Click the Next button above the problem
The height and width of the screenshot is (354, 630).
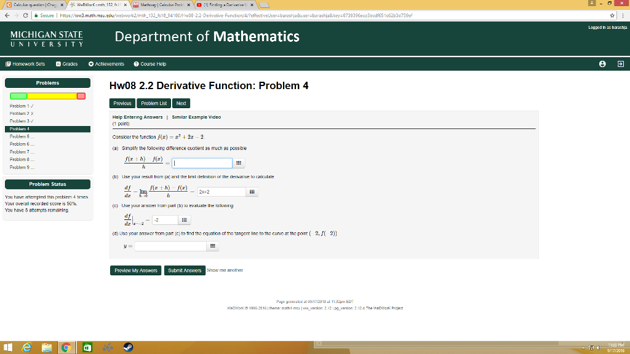pyautogui.click(x=181, y=103)
